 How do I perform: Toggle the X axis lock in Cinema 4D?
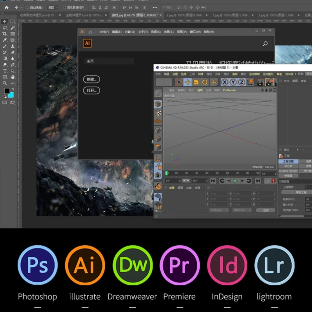point(224,82)
